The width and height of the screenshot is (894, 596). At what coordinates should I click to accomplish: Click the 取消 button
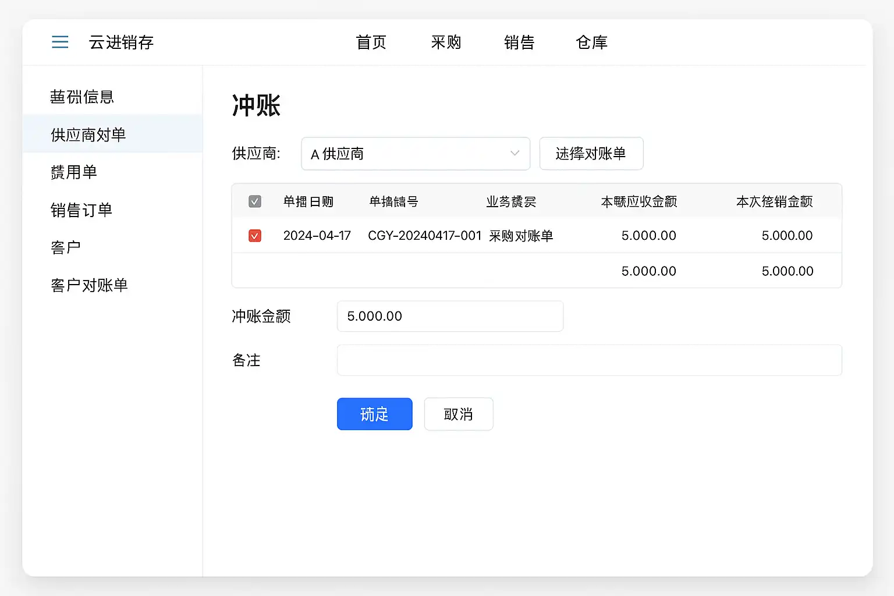click(x=458, y=414)
